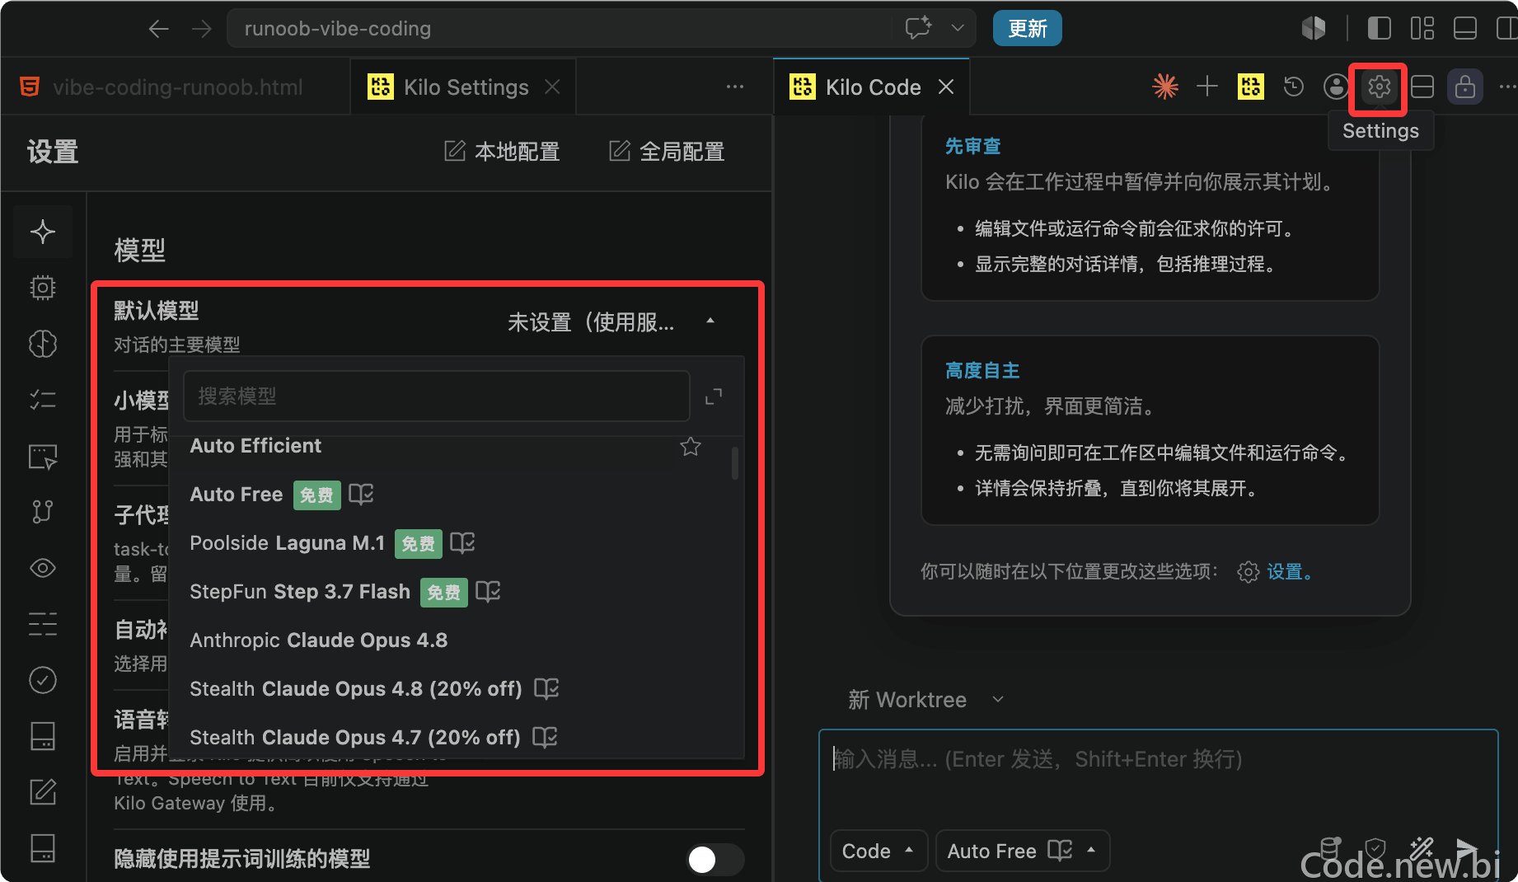
Task: Select the screen-cursor icon settings section
Action: [43, 456]
